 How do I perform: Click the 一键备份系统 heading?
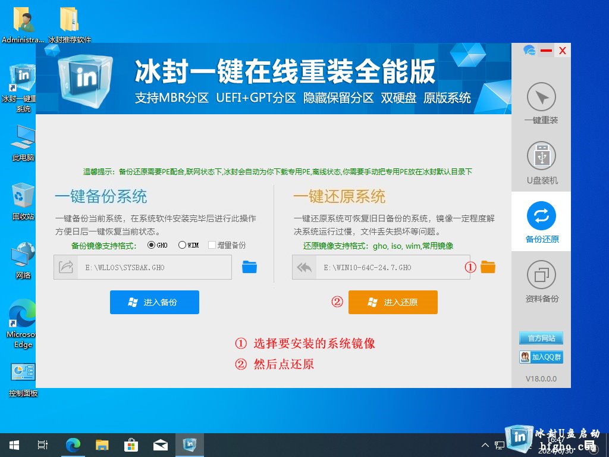coord(101,196)
